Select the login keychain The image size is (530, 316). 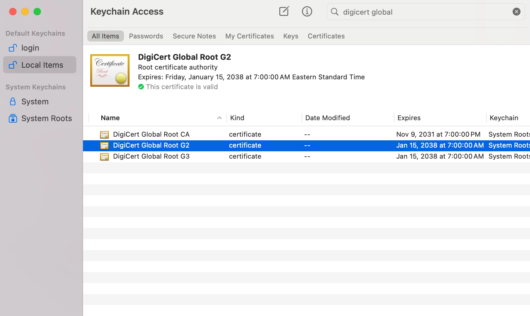click(x=40, y=48)
